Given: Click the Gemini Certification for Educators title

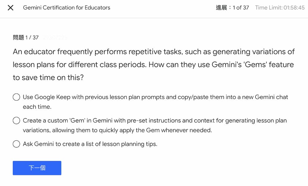Looking at the screenshot, I should [67, 8].
